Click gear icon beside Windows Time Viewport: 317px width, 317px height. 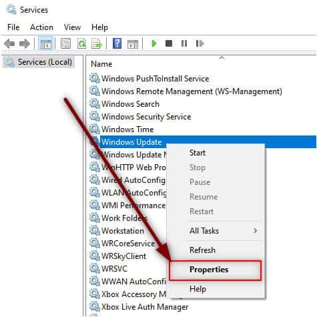pyautogui.click(x=95, y=129)
